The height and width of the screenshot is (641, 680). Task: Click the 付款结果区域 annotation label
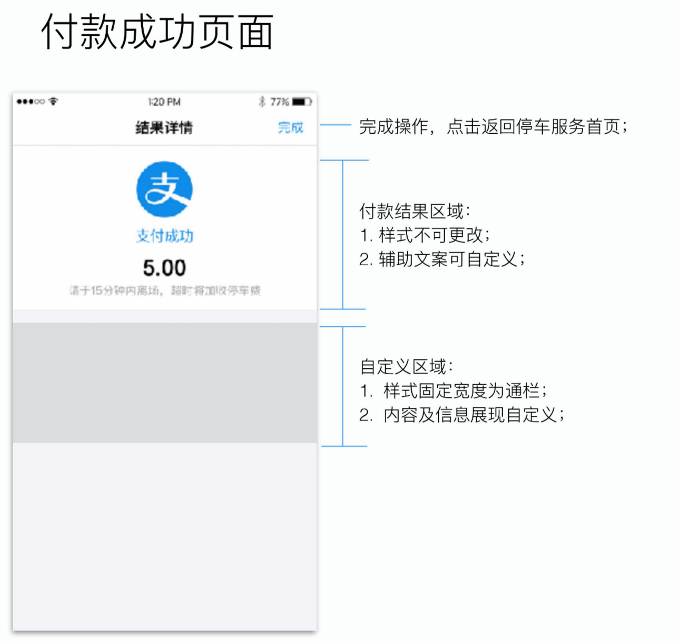tap(415, 212)
